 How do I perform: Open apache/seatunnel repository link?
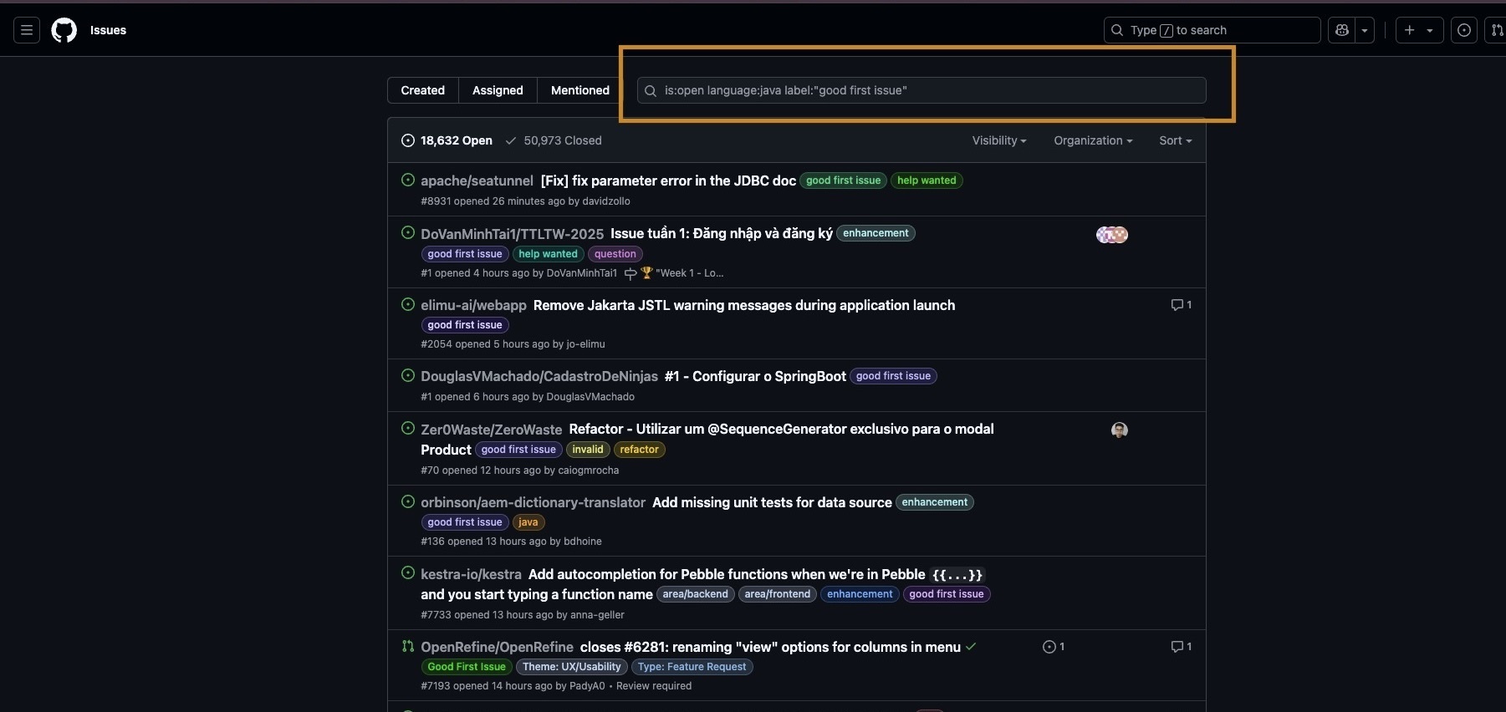[x=477, y=181]
